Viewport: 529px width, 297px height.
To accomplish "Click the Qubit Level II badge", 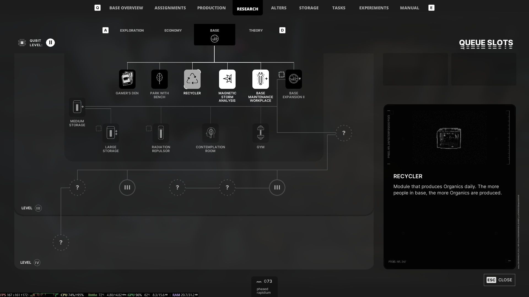I will pyautogui.click(x=50, y=43).
